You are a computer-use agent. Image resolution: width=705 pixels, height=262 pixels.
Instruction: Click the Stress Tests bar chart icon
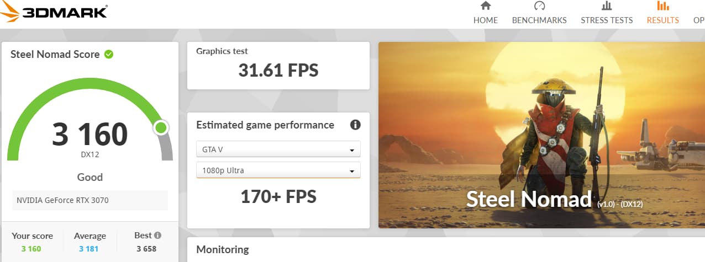tap(607, 6)
